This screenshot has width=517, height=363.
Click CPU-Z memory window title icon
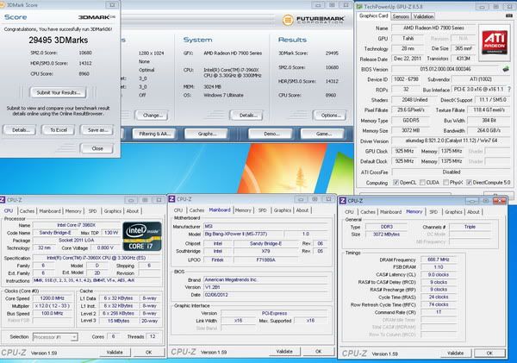click(x=343, y=201)
